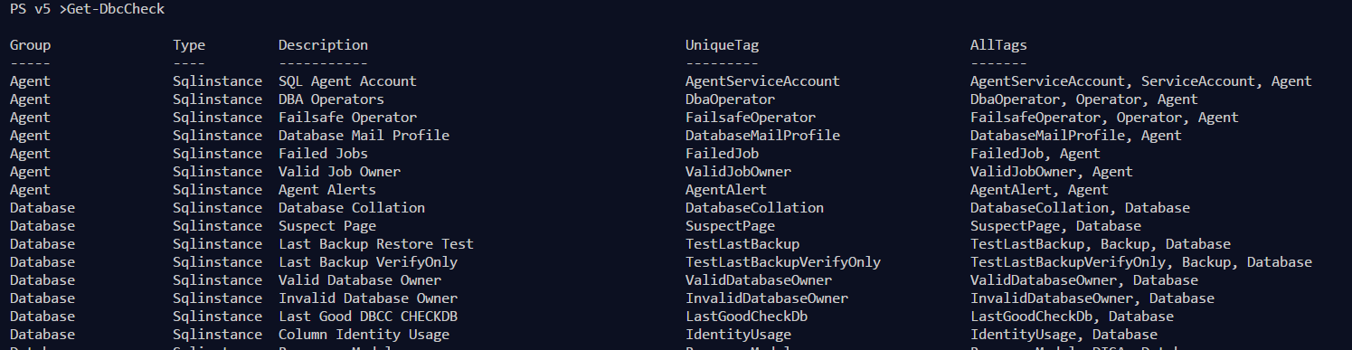Click the Failed Jobs description

point(323,154)
